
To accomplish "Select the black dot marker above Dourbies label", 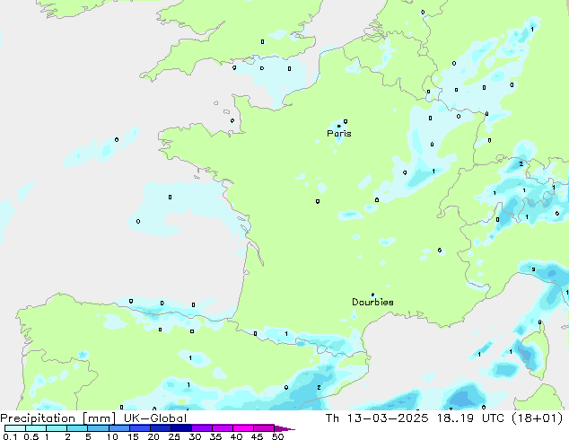I will pyautogui.click(x=372, y=295).
